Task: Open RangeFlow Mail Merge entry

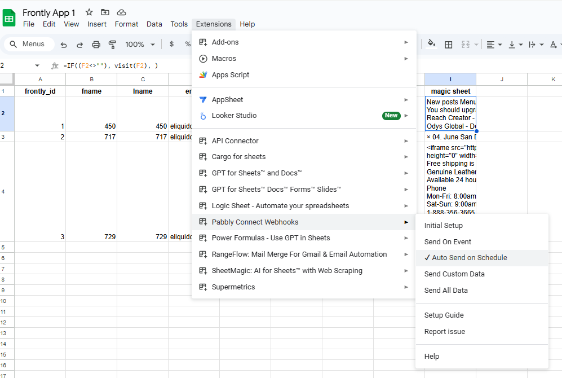Action: point(304,254)
